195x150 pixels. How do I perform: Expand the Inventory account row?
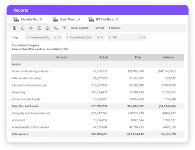13,92
